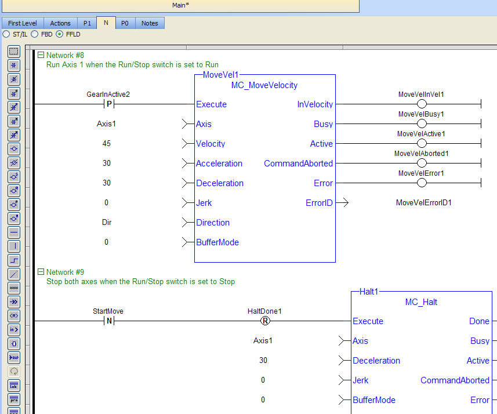Open the Notes tab

point(150,23)
